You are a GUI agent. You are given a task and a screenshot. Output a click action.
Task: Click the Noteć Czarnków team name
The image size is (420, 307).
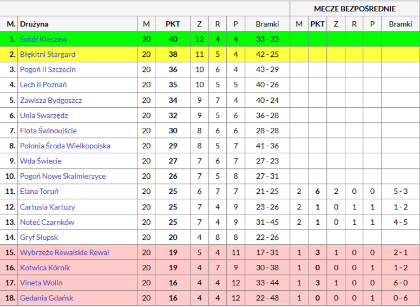tap(47, 222)
